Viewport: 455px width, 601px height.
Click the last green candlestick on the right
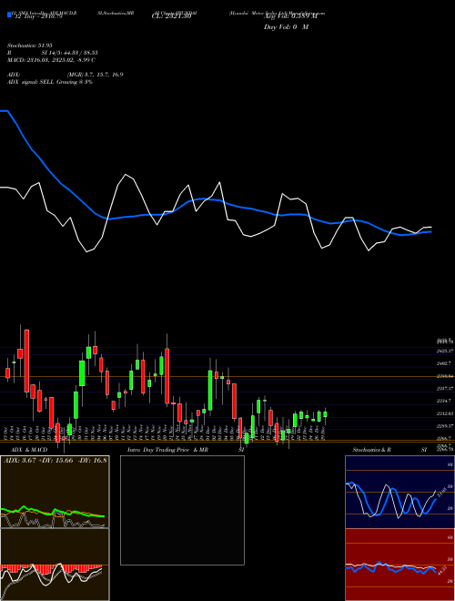coord(325,414)
